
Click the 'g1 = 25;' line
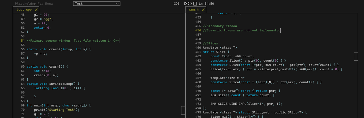click(x=42, y=114)
